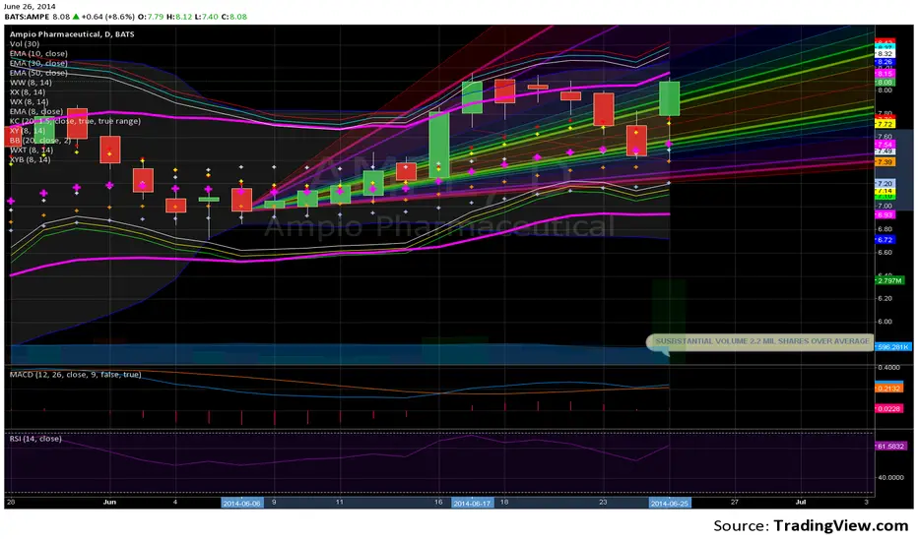This screenshot has height=541, width=918.
Task: Click the RSI (14, close) pane label
Action: [35, 439]
